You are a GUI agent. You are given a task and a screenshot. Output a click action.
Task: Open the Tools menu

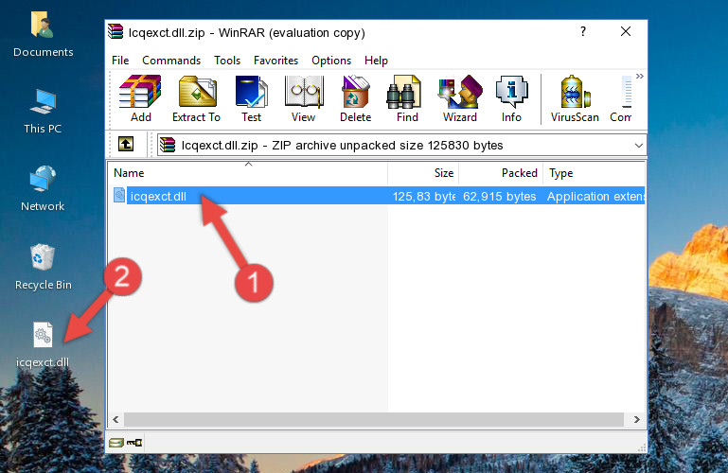tap(227, 61)
